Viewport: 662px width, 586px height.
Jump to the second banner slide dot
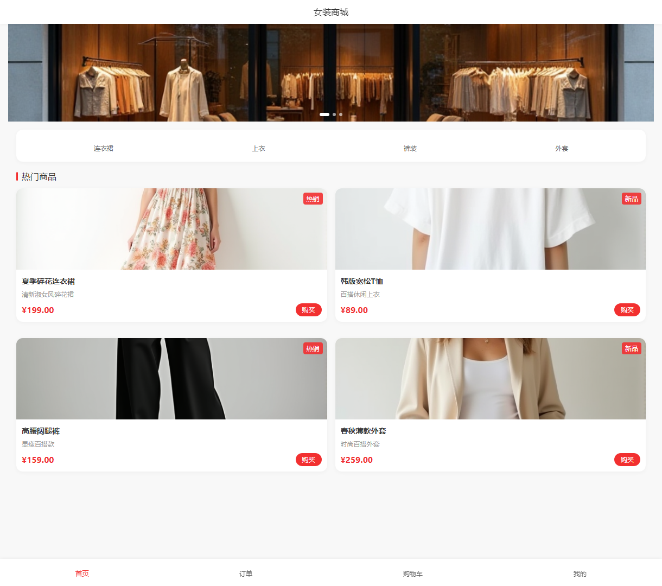pyautogui.click(x=334, y=114)
